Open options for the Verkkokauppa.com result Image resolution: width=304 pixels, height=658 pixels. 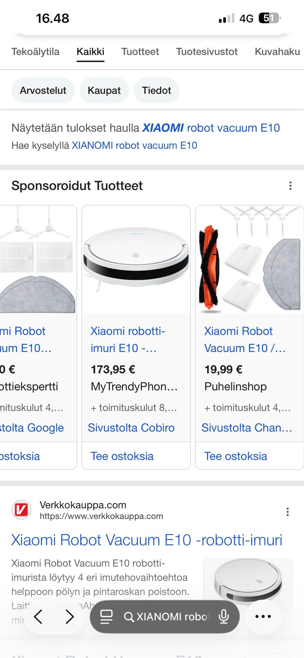pyautogui.click(x=288, y=512)
